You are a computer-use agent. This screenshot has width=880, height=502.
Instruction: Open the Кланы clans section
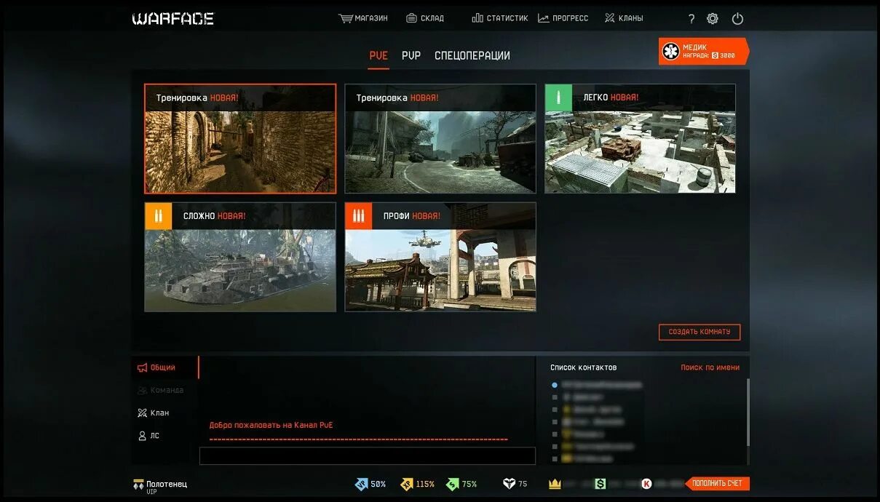pos(624,18)
